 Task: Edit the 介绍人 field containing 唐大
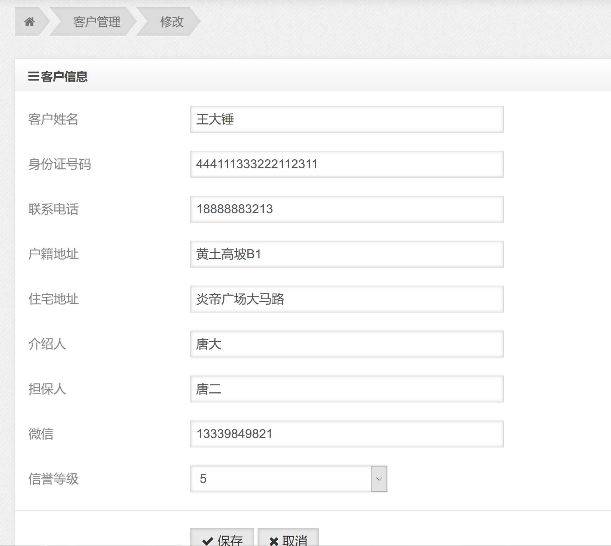(347, 344)
